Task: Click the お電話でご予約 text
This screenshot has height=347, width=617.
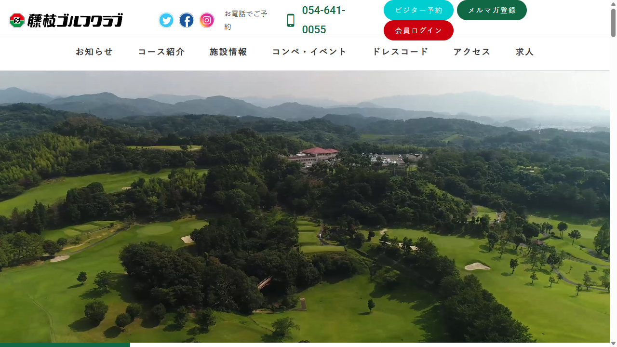Action: 246,20
